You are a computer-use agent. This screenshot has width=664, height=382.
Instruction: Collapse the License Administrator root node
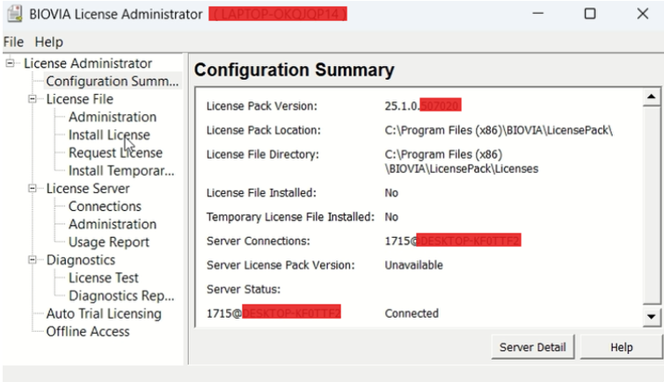pos(11,63)
